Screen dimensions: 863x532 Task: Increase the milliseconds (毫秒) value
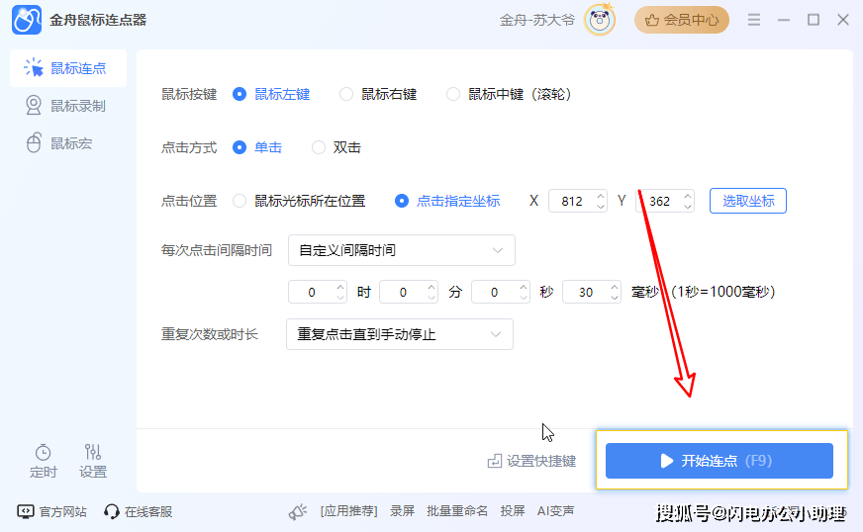(615, 287)
